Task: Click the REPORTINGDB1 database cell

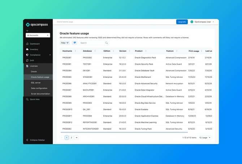Action: (x=90, y=122)
